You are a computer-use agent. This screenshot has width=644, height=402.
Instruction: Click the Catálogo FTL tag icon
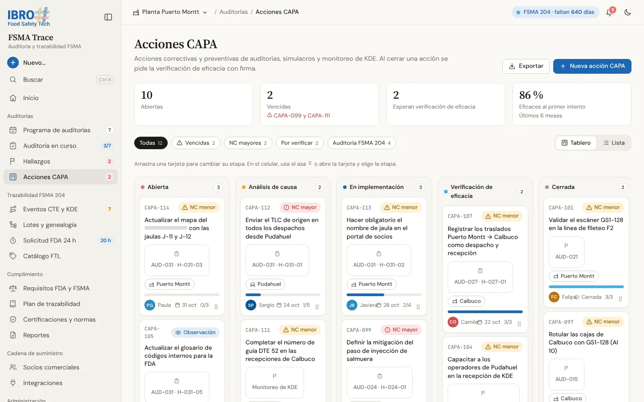tap(13, 256)
